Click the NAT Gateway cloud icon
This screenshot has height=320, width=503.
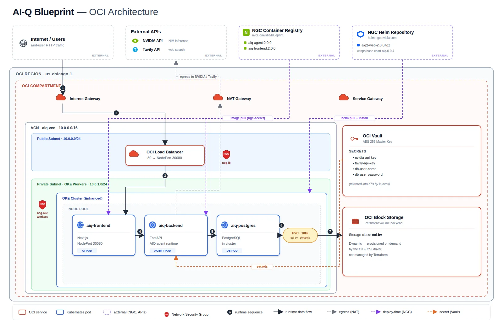pyautogui.click(x=218, y=97)
